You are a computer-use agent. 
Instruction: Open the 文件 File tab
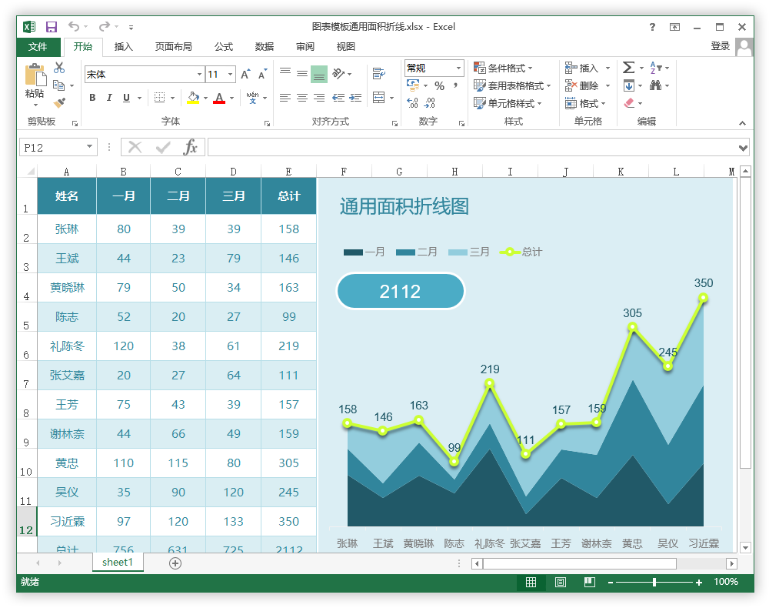(38, 47)
